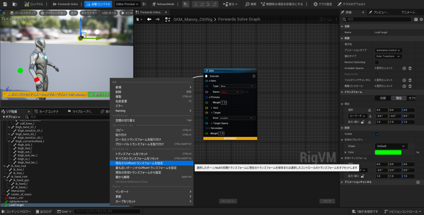Toggle 自動コンパイル (auto compile)
This screenshot has height=215, width=424.
click(x=99, y=4)
